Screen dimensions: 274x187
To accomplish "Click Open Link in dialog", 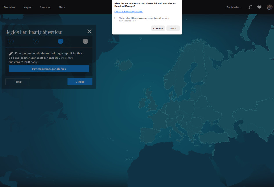I will click(158, 28).
